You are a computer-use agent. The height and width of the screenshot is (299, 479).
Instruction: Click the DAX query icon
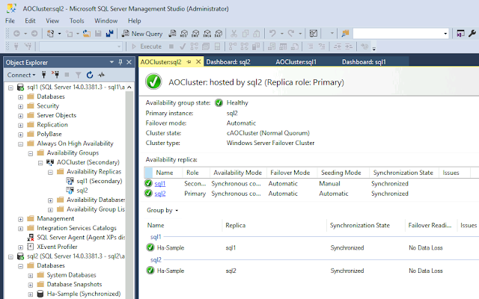tap(219, 34)
